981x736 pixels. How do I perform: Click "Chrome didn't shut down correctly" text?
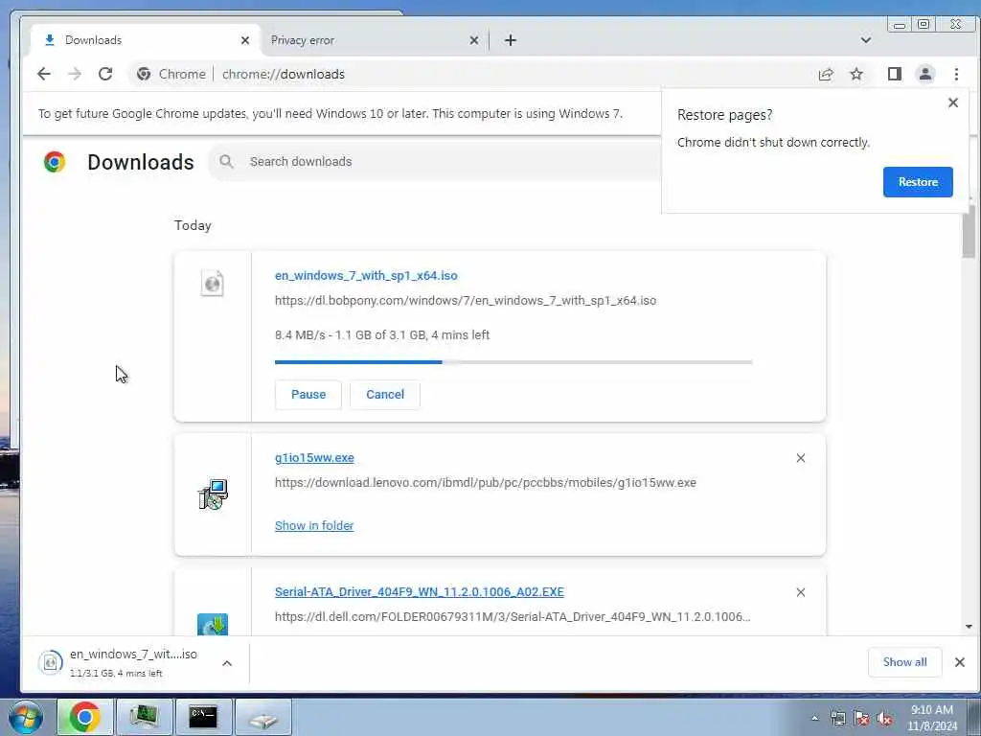[773, 143]
